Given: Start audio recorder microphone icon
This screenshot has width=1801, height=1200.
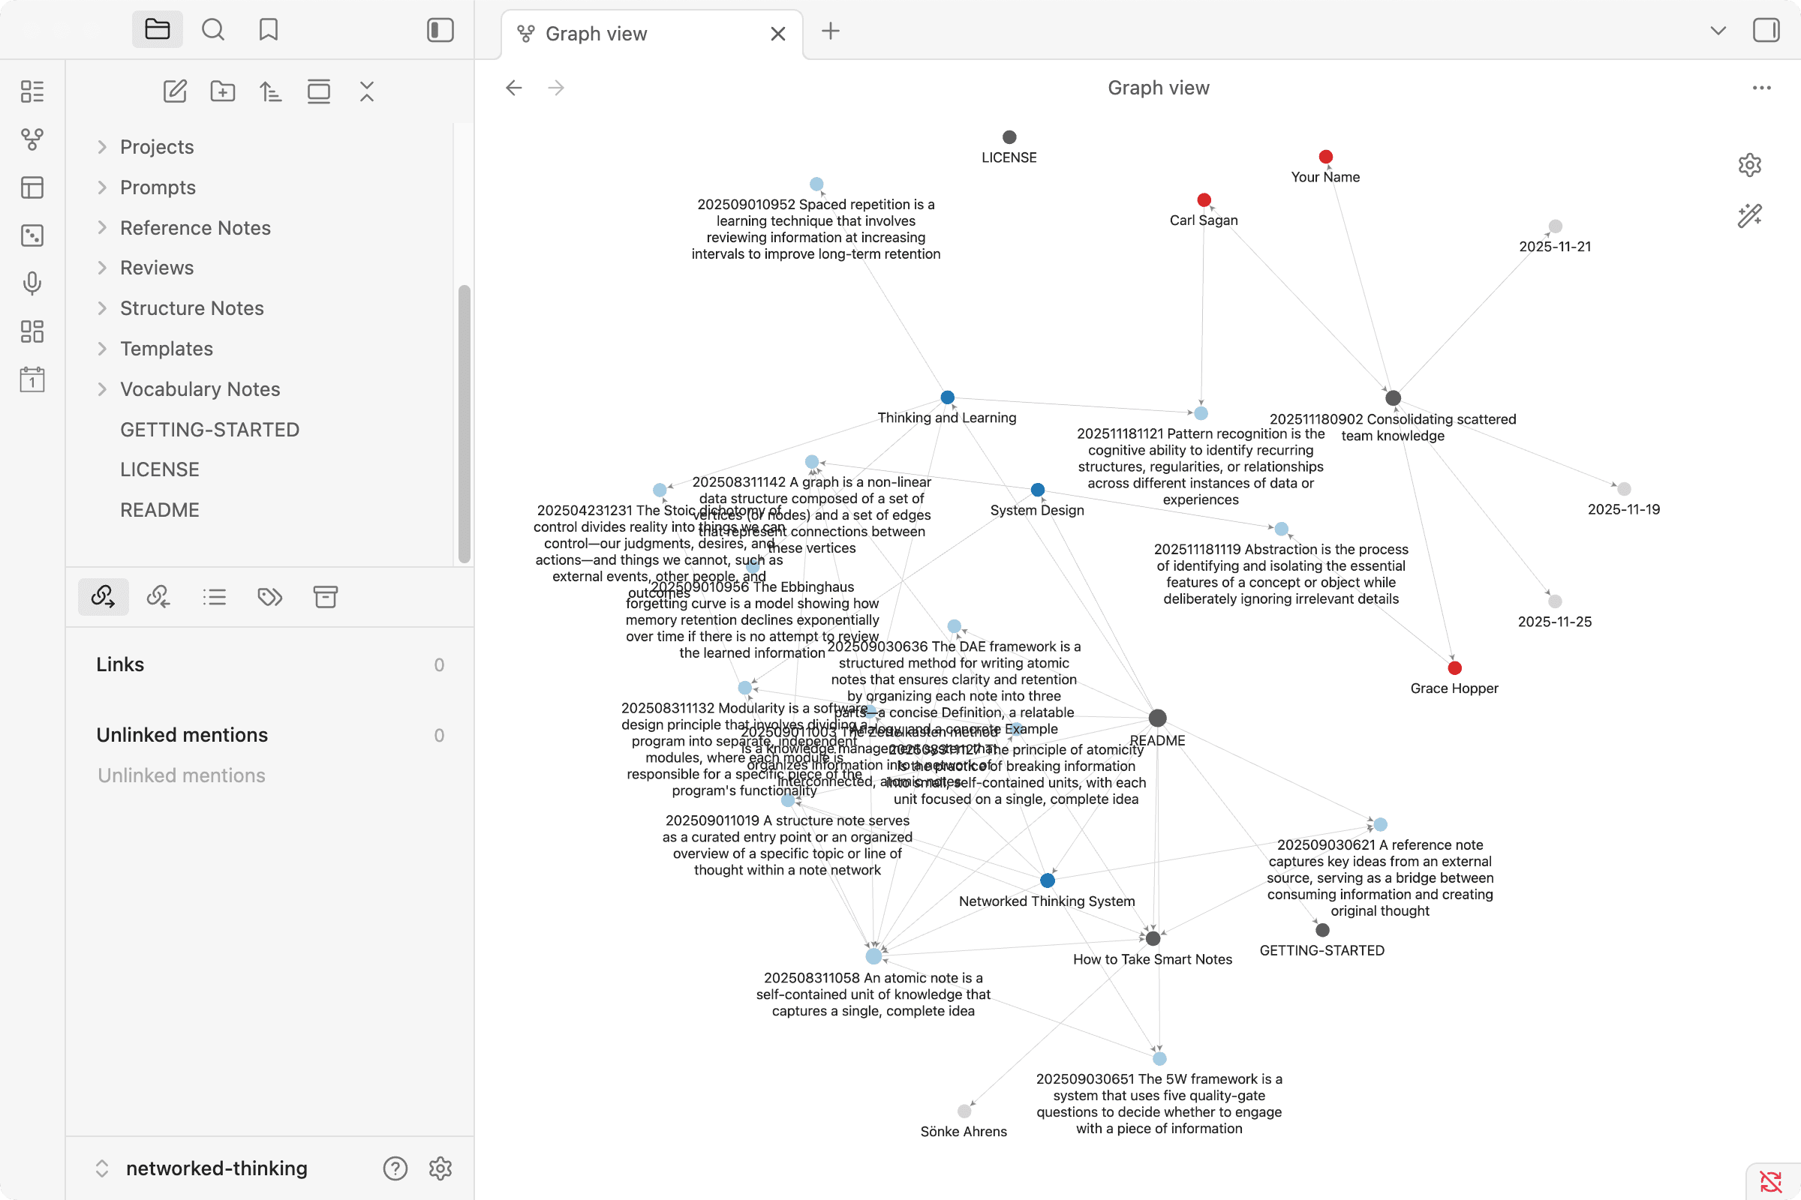Looking at the screenshot, I should 32,283.
